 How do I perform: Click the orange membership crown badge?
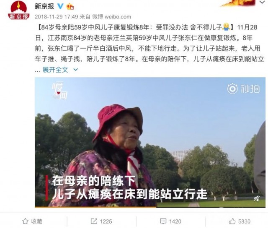click(x=70, y=7)
